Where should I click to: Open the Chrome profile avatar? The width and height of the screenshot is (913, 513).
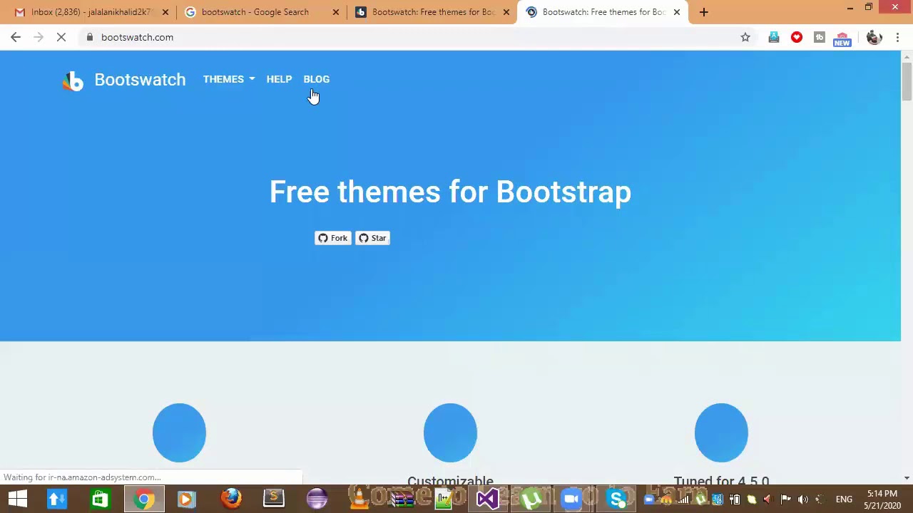(874, 37)
